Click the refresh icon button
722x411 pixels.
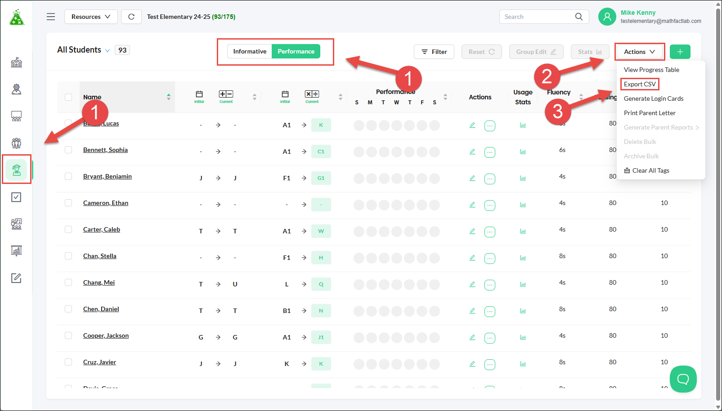click(x=131, y=17)
